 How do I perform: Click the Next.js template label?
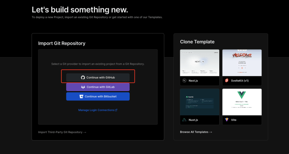(x=193, y=81)
